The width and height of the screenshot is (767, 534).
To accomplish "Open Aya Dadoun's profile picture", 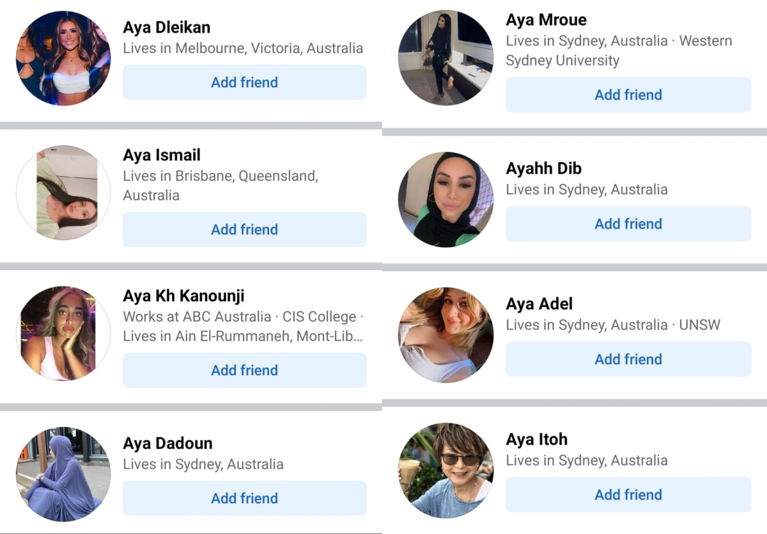I will pos(63,475).
